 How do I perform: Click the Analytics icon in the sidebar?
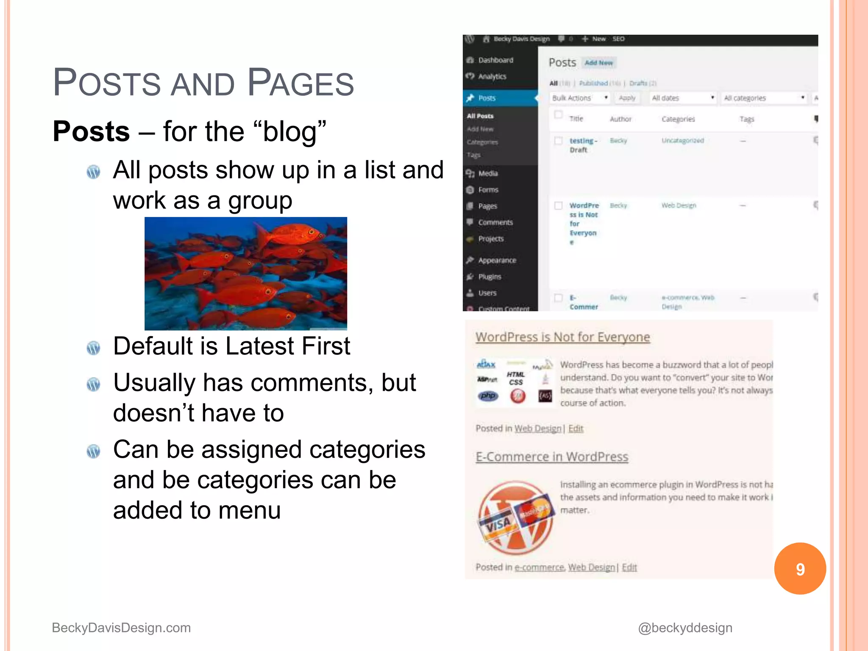tap(470, 76)
